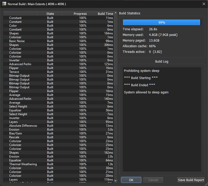Click the greyed-out Cancel button
The image size is (208, 186).
click(153, 180)
